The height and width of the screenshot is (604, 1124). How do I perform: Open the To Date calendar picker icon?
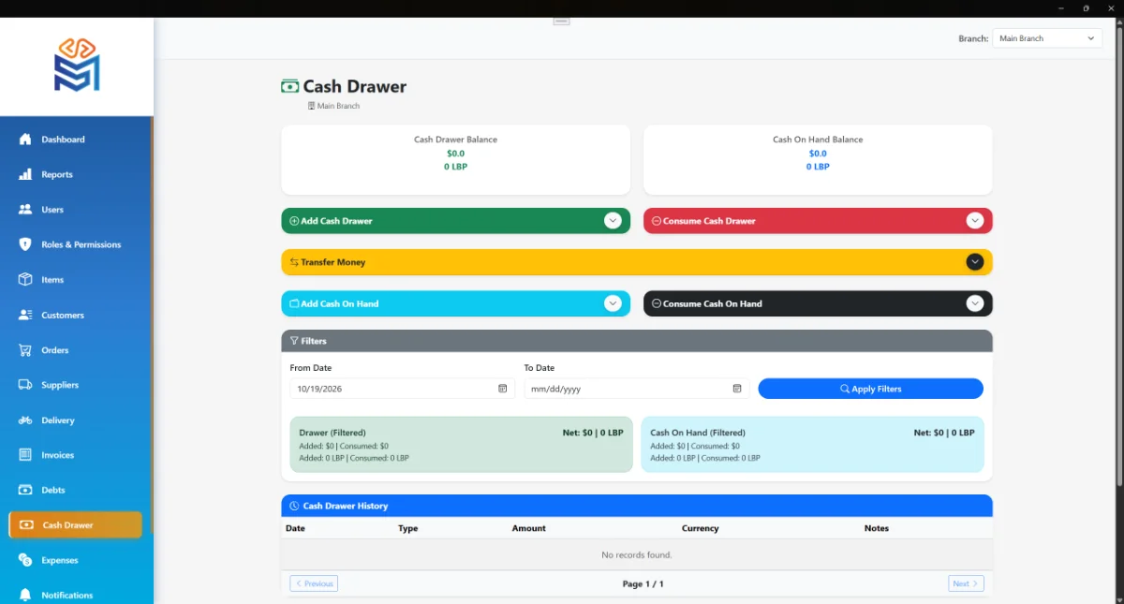(x=736, y=389)
